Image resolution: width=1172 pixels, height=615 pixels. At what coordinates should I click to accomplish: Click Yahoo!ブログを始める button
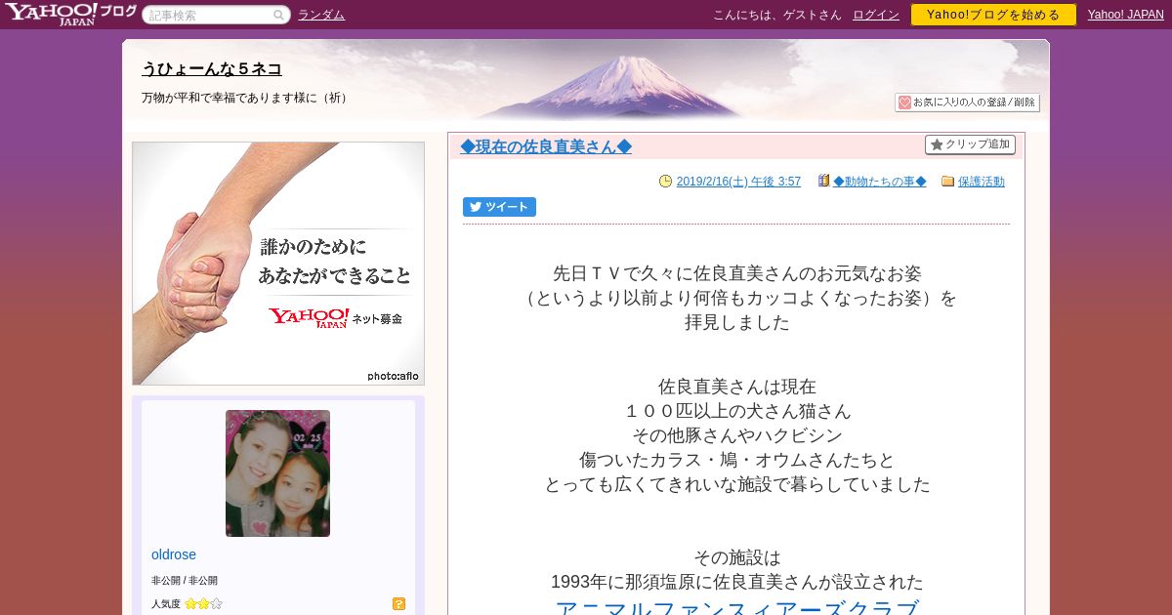tap(993, 15)
